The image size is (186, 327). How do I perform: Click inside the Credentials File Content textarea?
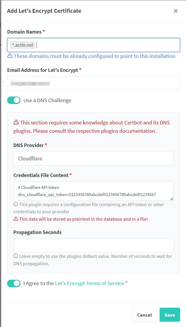click(x=93, y=191)
